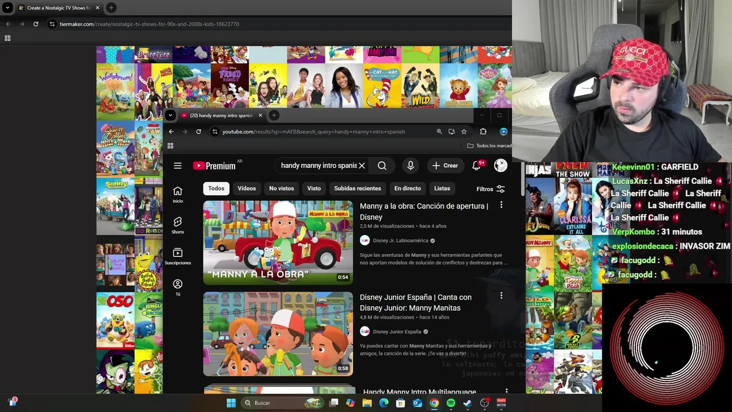The height and width of the screenshot is (412, 732).
Task: Open Manny a la obra: Canción de apertura title
Action: (424, 211)
